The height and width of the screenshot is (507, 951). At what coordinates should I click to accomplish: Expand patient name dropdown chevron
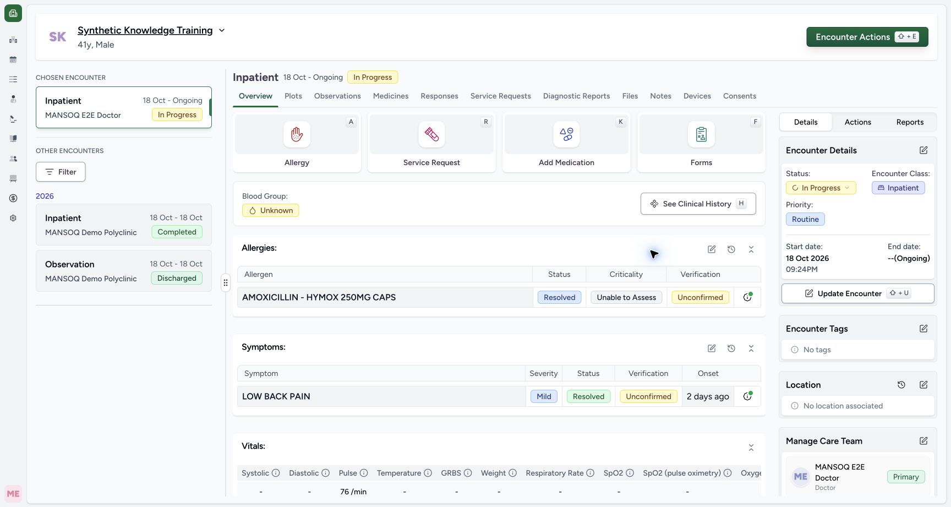(x=222, y=30)
